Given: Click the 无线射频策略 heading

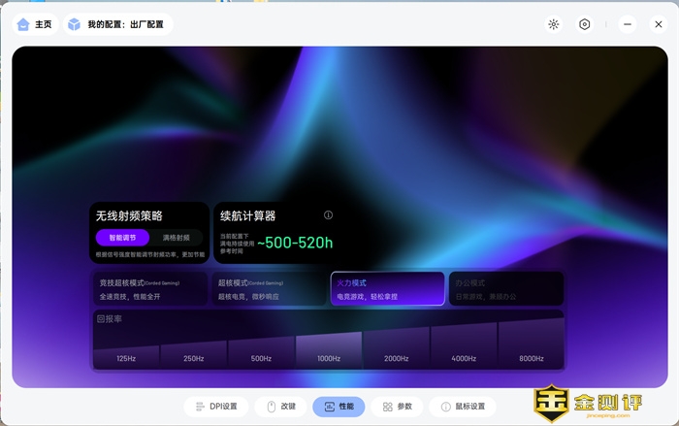Looking at the screenshot, I should [129, 215].
